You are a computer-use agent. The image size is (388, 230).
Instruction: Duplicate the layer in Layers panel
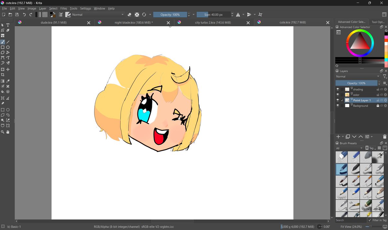click(348, 137)
